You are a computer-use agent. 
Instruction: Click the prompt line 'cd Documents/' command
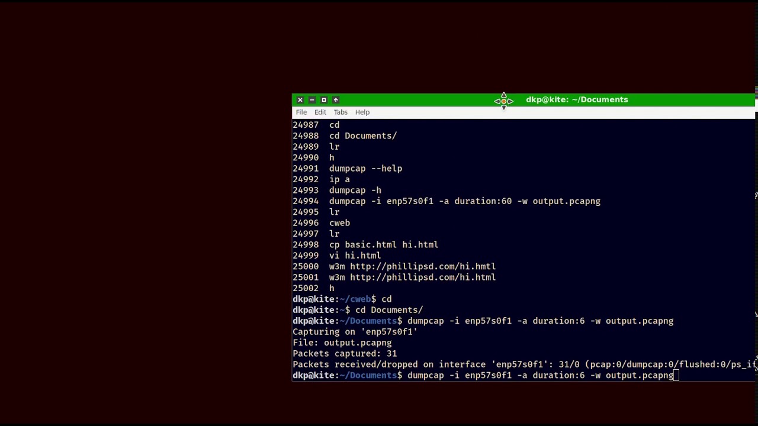coord(389,310)
